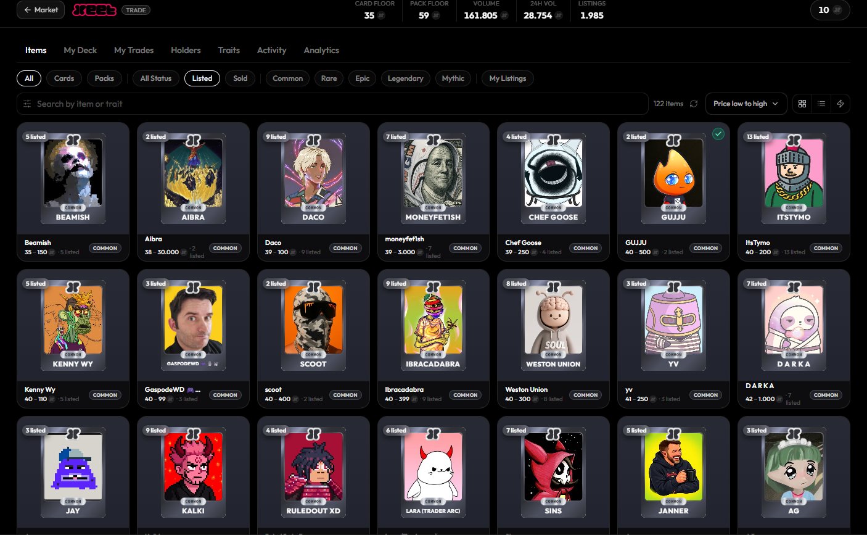Switch to the My Deck tab

[80, 50]
